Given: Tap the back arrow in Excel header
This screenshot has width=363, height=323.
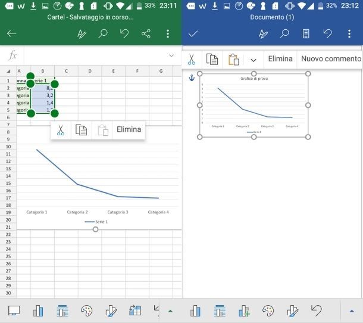Looking at the screenshot, I should click(11, 34).
